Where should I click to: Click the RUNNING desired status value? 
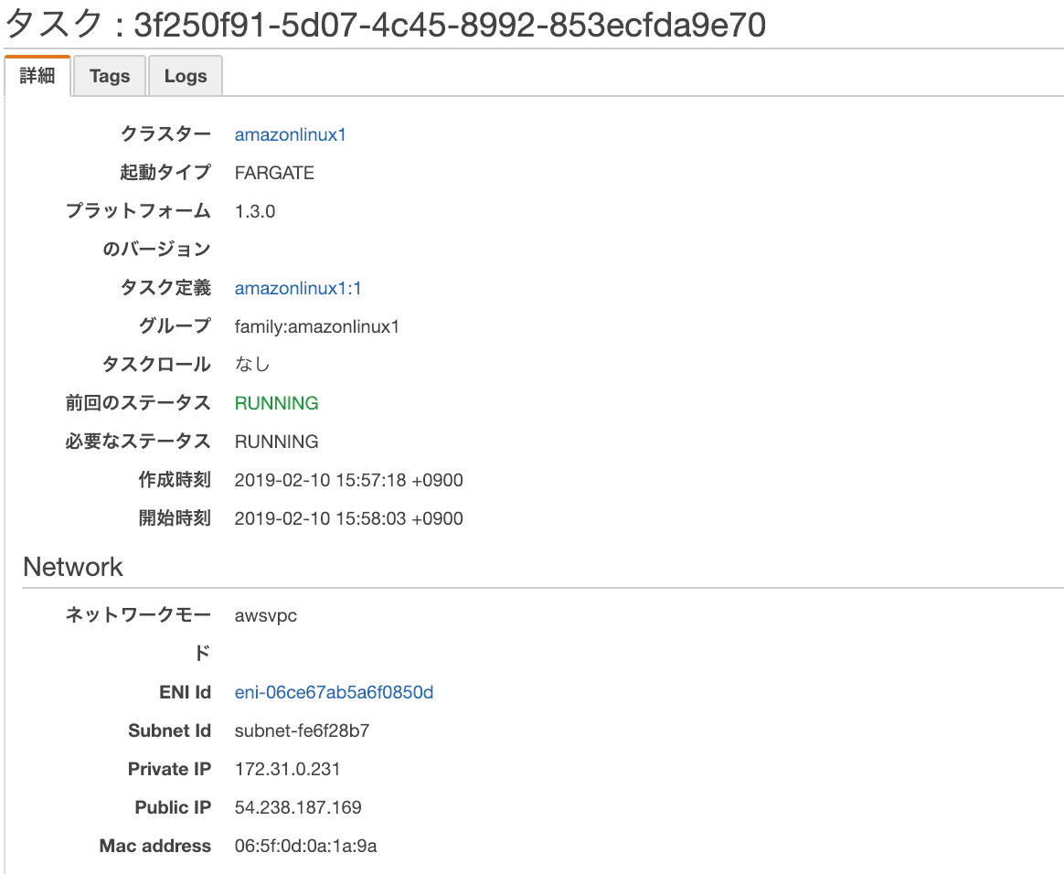pos(276,442)
